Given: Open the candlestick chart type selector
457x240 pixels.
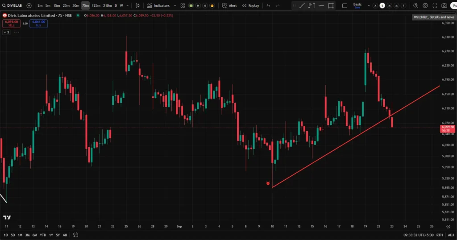Looking at the screenshot, I should (137, 6).
